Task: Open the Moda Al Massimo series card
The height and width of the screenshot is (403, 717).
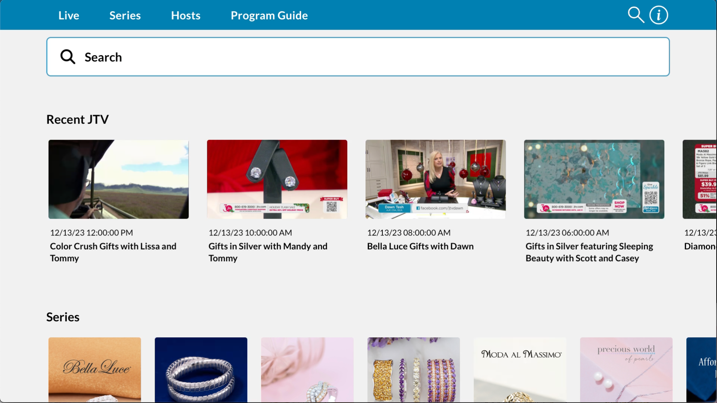Action: (520, 370)
